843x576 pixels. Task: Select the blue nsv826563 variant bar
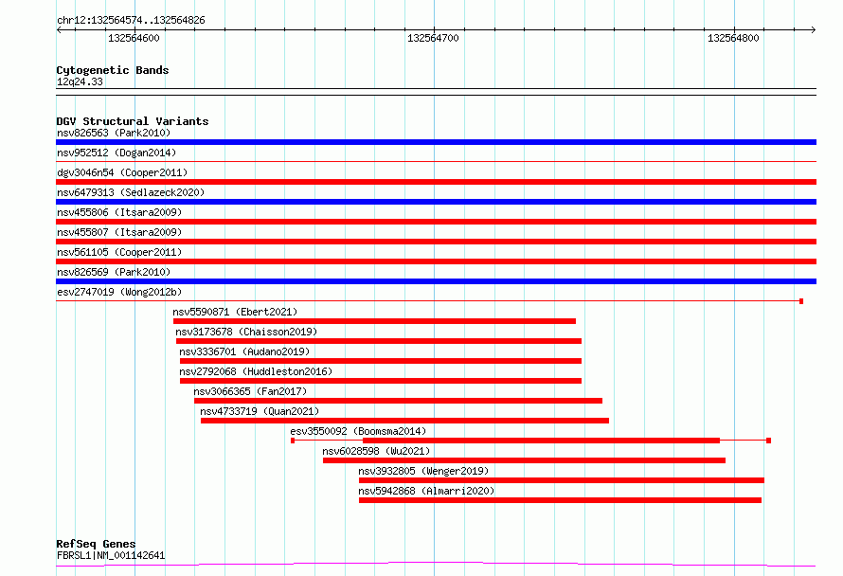[x=436, y=142]
